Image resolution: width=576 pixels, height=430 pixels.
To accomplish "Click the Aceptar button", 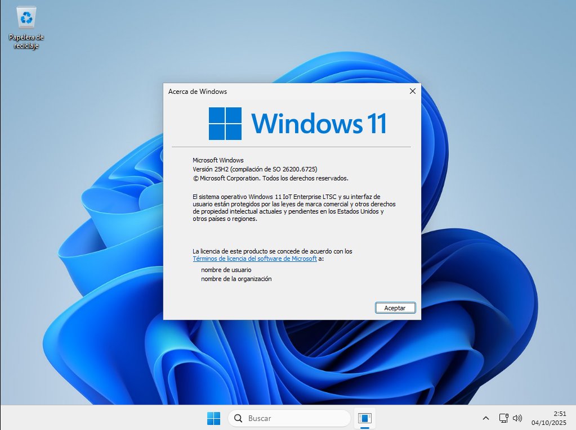I will click(x=395, y=308).
